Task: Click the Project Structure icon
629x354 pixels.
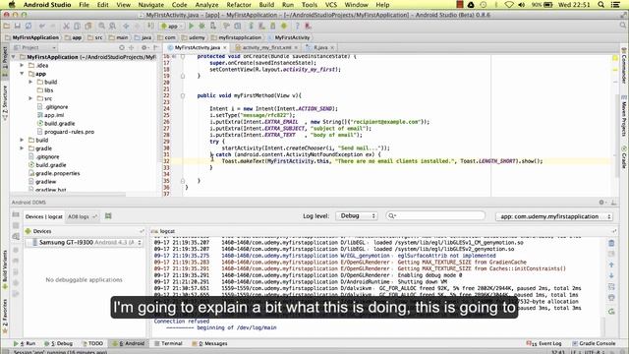Action: pos(238,27)
